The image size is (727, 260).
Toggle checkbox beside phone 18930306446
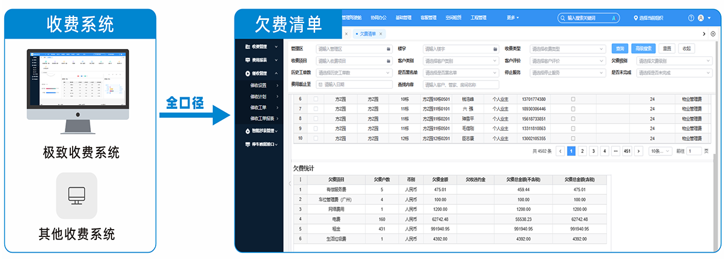tap(573, 108)
